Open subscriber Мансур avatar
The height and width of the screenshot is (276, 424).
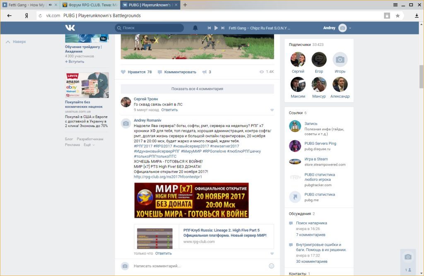pyautogui.click(x=319, y=84)
